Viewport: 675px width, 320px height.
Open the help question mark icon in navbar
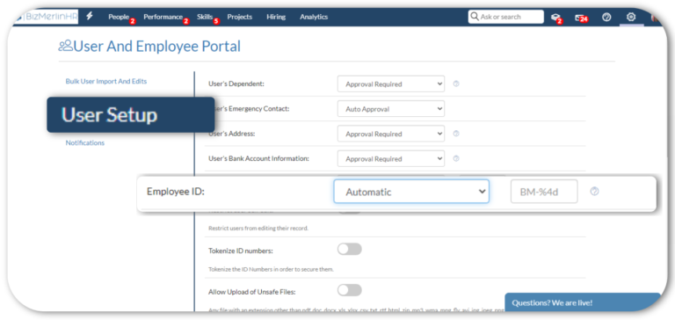click(x=606, y=18)
